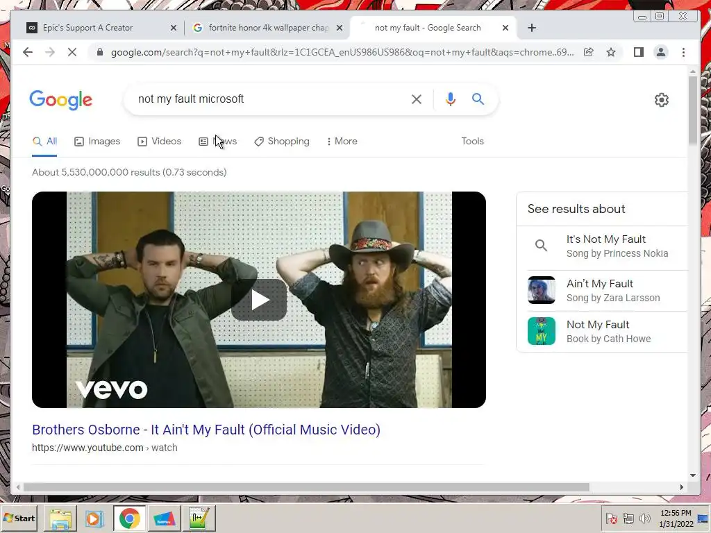
Task: Open search Tools options
Action: click(x=472, y=142)
